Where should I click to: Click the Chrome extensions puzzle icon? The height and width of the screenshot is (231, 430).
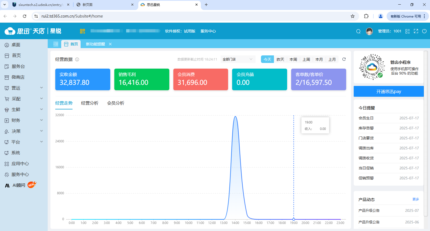pos(366,16)
